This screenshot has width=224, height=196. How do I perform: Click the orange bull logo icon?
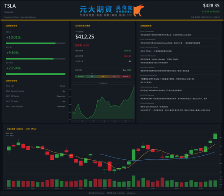139,10
